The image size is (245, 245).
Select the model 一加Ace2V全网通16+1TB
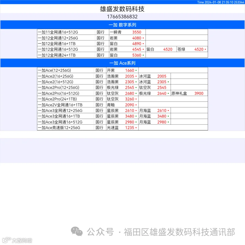[60, 105]
